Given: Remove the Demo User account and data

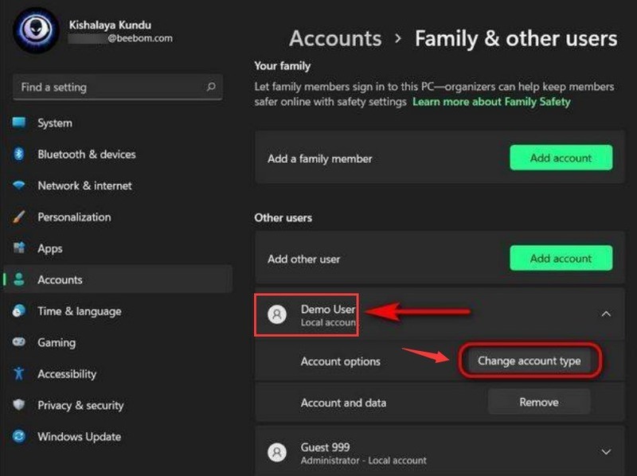Looking at the screenshot, I should (x=538, y=402).
